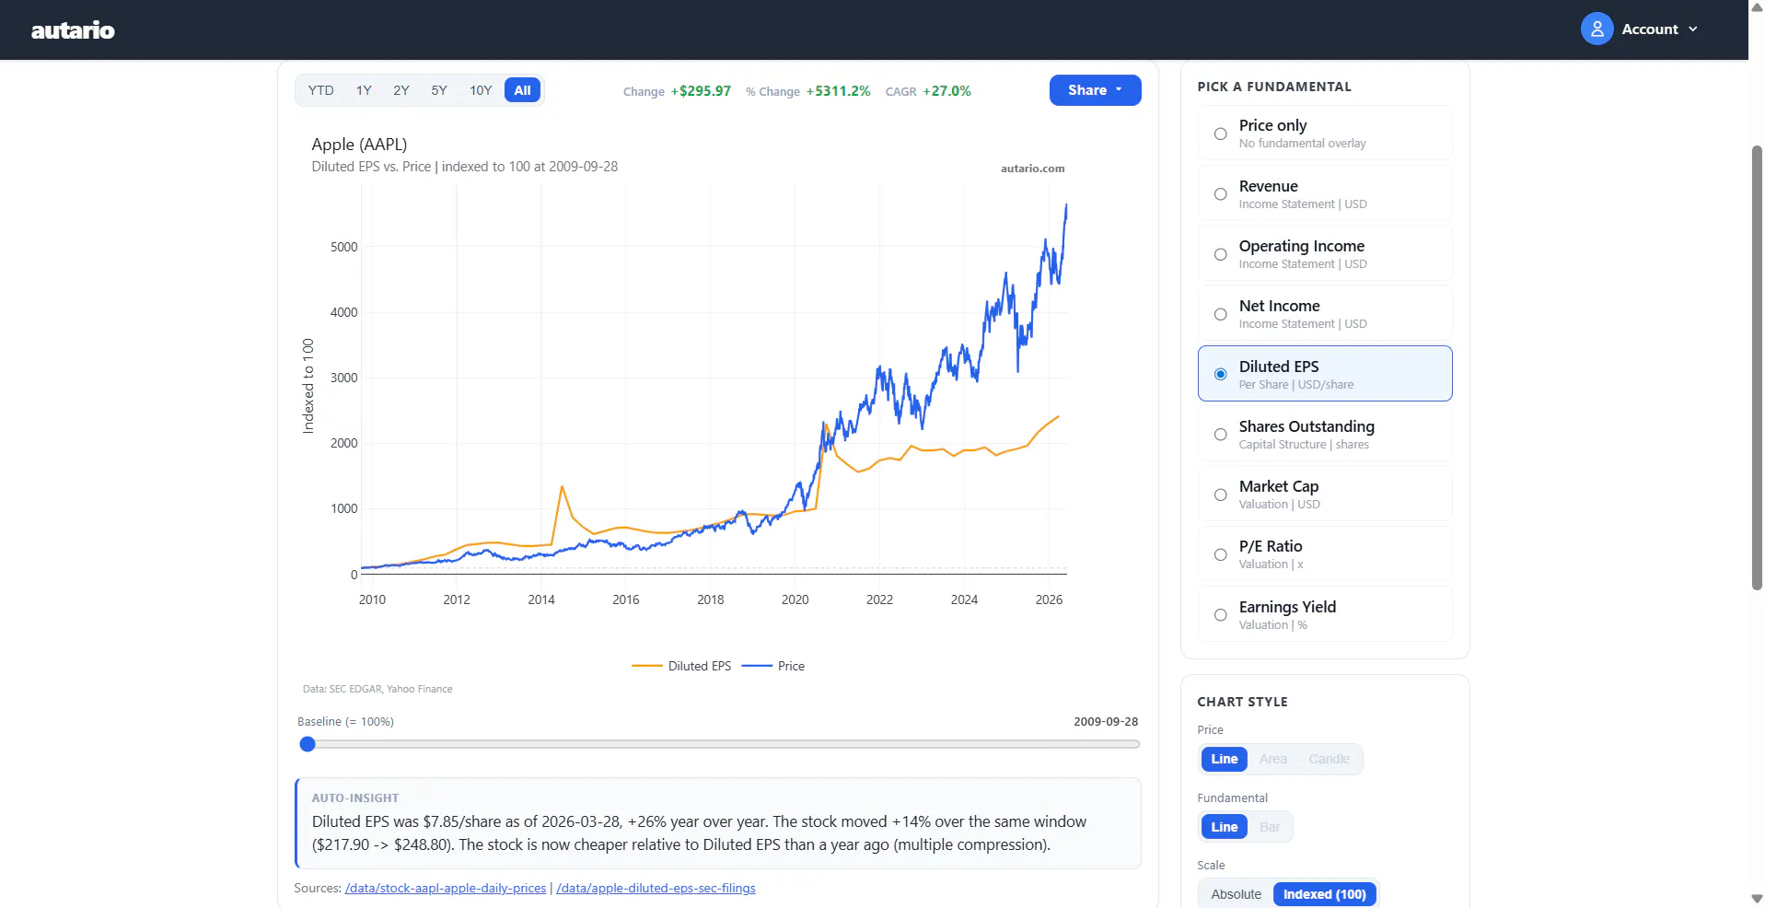Set price chart style to Line
Image resolution: width=1765 pixels, height=908 pixels.
pos(1225,759)
